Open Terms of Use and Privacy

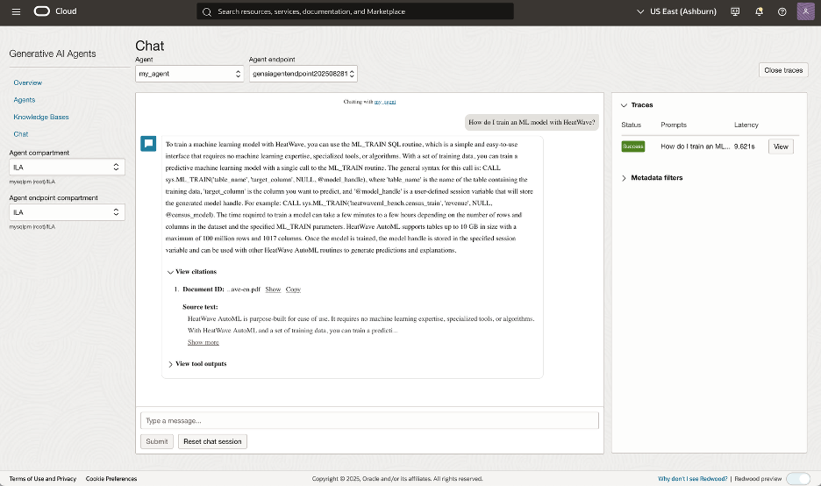[43, 479]
